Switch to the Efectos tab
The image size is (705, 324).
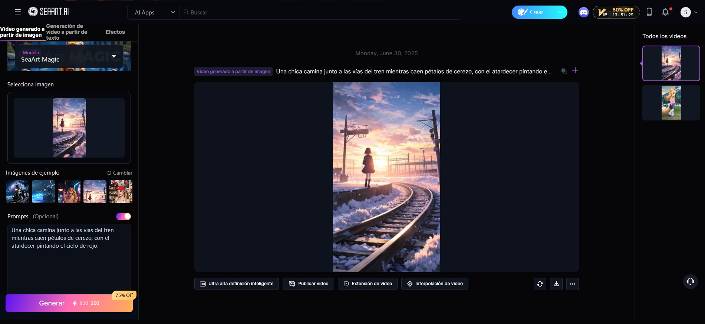(115, 32)
